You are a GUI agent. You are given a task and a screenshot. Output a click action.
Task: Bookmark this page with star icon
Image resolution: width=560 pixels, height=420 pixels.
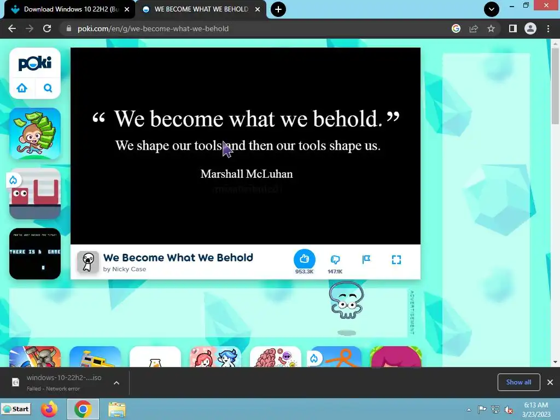pos(491,28)
